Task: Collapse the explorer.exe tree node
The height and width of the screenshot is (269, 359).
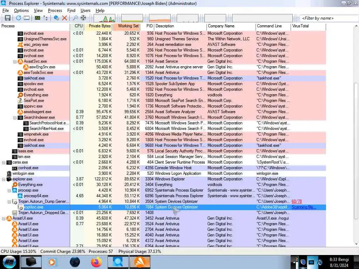Action: tap(4, 179)
